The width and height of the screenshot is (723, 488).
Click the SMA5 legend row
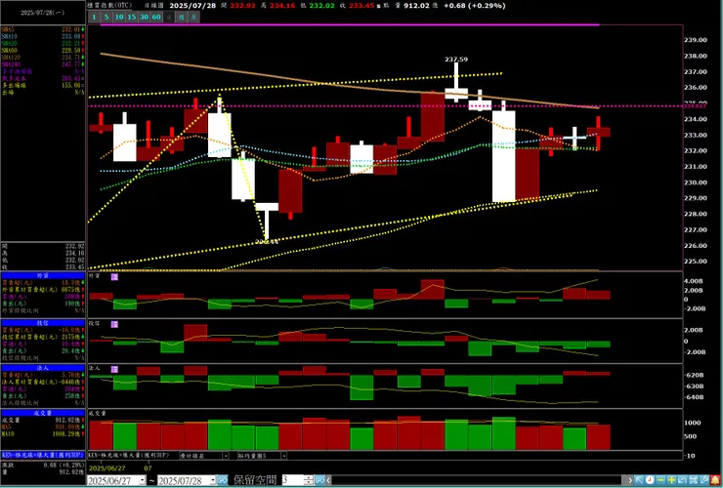43,29
